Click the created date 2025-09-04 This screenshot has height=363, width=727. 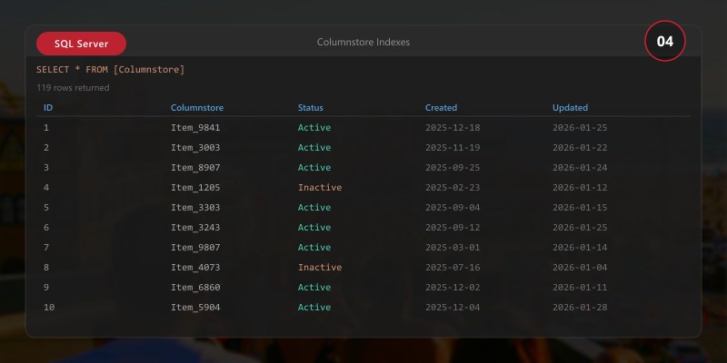point(453,207)
